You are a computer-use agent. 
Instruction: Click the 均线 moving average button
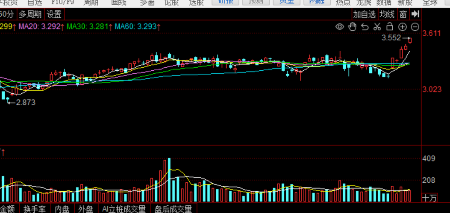click(387, 14)
